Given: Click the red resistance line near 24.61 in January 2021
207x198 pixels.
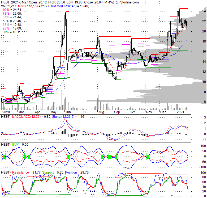Looking at the screenshot, I should 184,9.
